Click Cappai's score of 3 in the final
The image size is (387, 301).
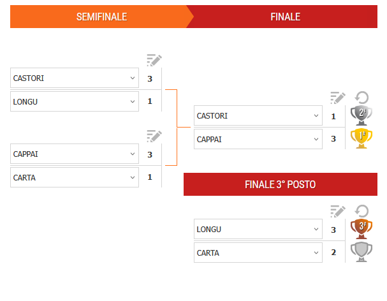pos(333,139)
